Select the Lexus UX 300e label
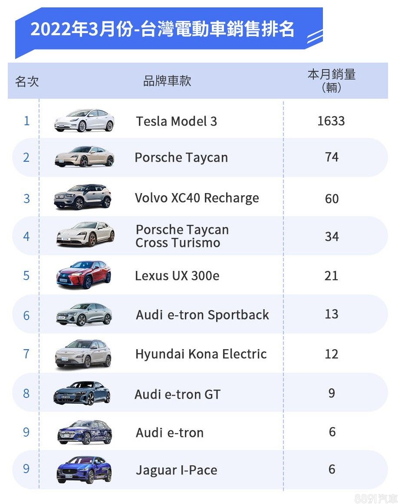The image size is (398, 504). pos(177,276)
